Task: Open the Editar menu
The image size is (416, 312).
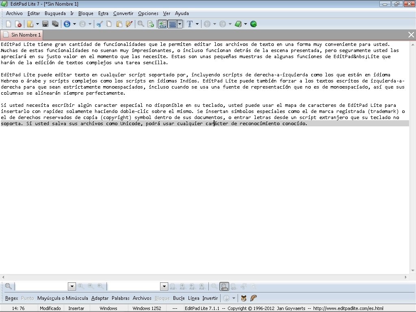Action: (34, 13)
